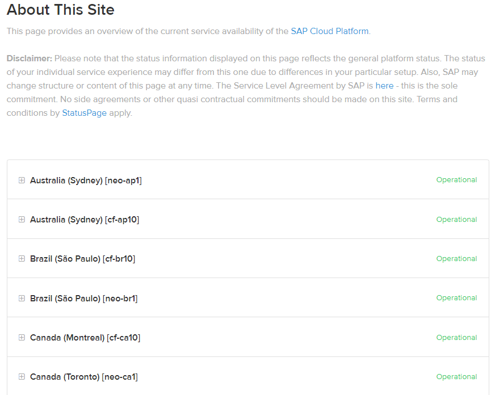Screen dimensions: 491x395
Task: Click the 'Canada (Montreal) [cf-ca10]' row label
Action: (x=85, y=338)
